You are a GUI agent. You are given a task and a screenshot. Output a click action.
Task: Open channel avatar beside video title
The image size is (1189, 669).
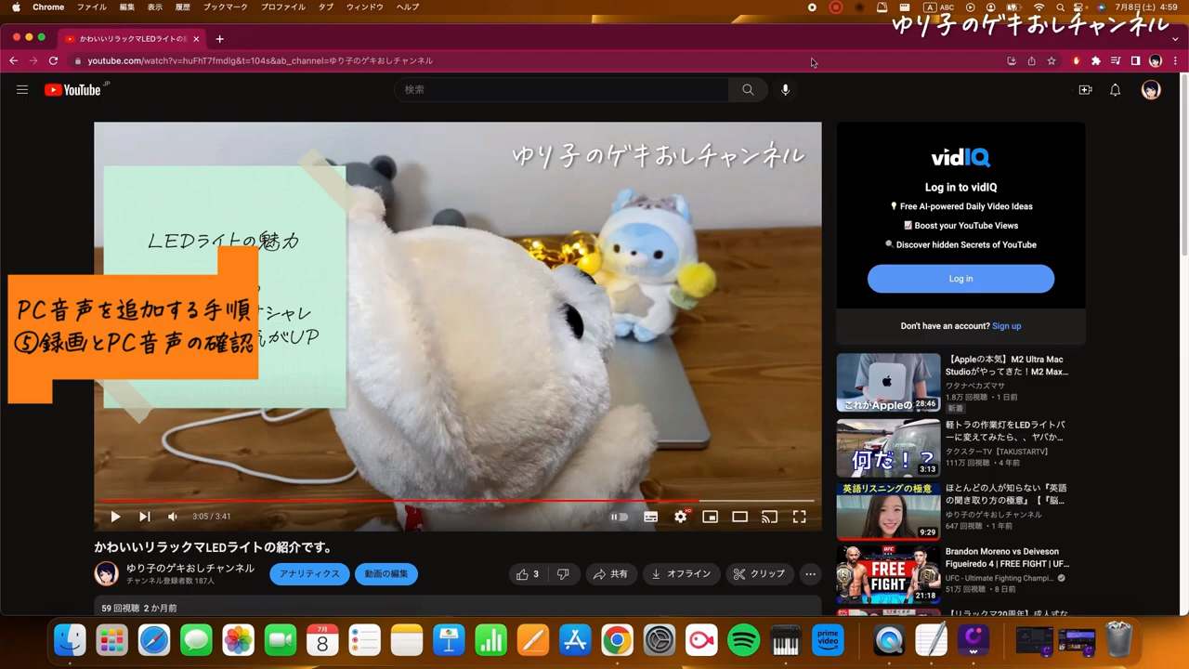point(107,573)
